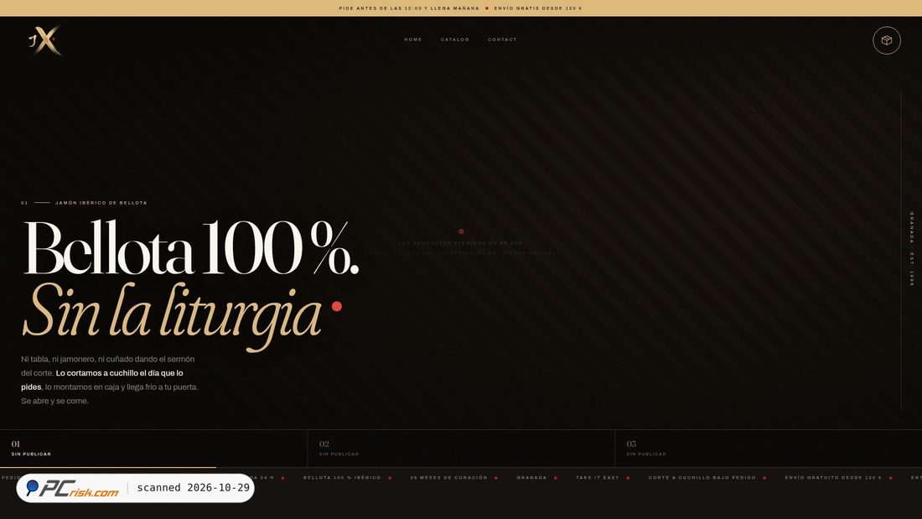Click the 'Bellota 100 %.' headline
Viewport: 922px width, 519px height.
coord(190,247)
